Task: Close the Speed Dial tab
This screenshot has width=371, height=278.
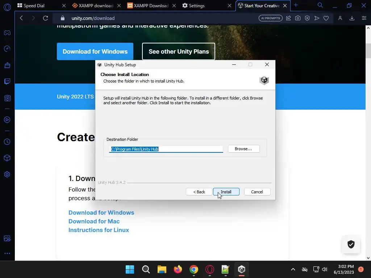Action: click(64, 6)
